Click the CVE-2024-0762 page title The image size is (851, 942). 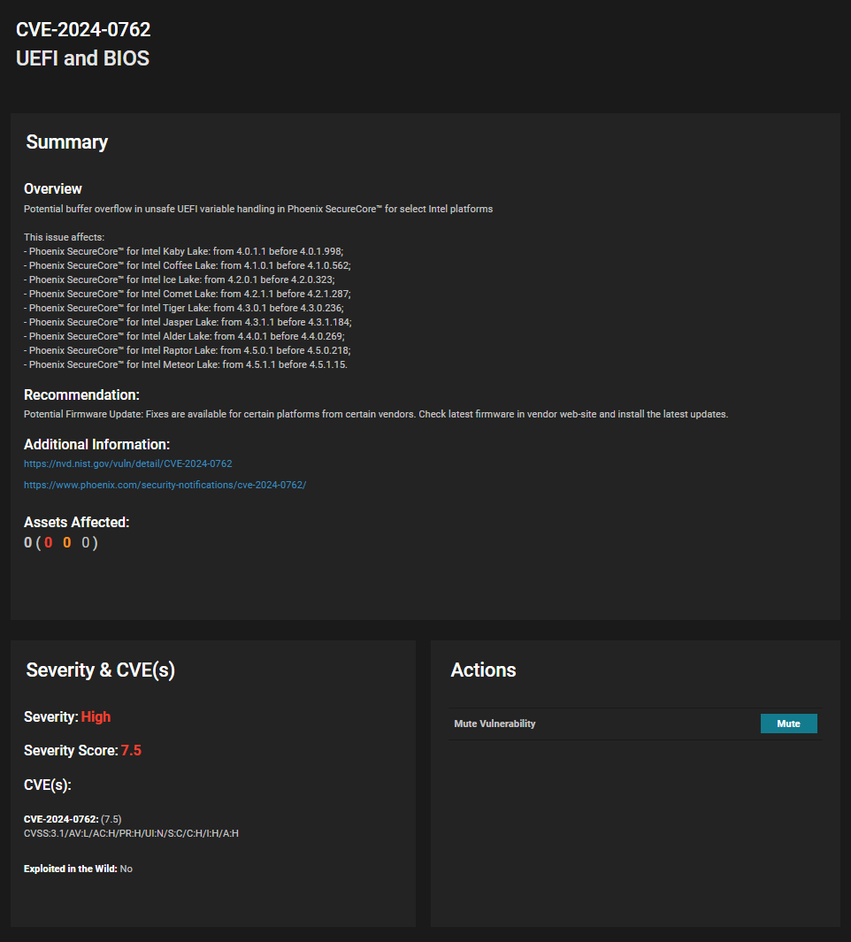pyautogui.click(x=83, y=29)
